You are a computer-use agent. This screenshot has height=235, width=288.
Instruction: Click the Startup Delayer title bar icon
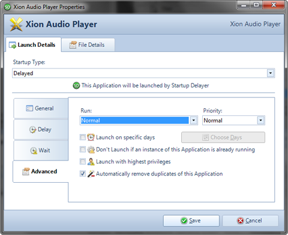click(x=7, y=7)
